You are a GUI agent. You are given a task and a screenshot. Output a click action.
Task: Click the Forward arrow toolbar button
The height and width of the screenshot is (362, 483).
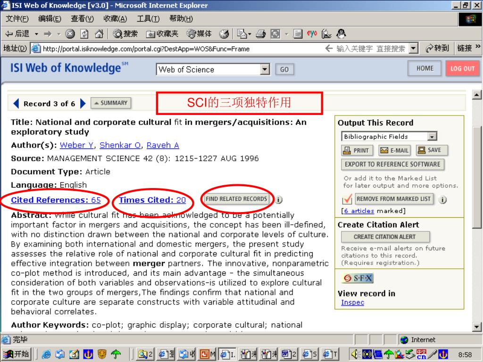click(48, 33)
